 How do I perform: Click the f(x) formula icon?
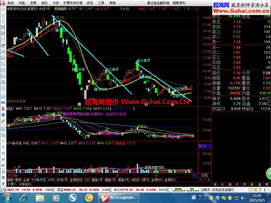click(3, 82)
